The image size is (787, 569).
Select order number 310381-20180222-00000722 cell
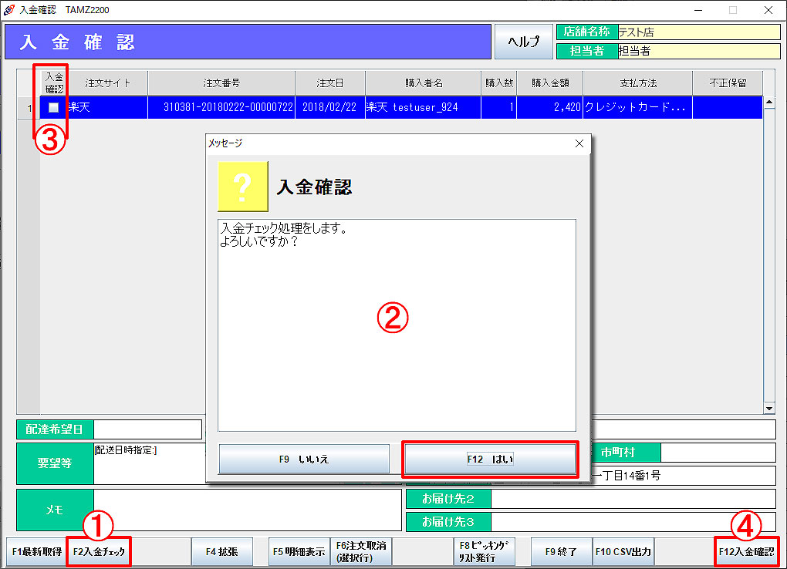click(221, 107)
